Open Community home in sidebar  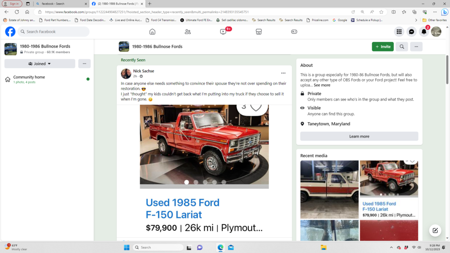click(x=47, y=79)
